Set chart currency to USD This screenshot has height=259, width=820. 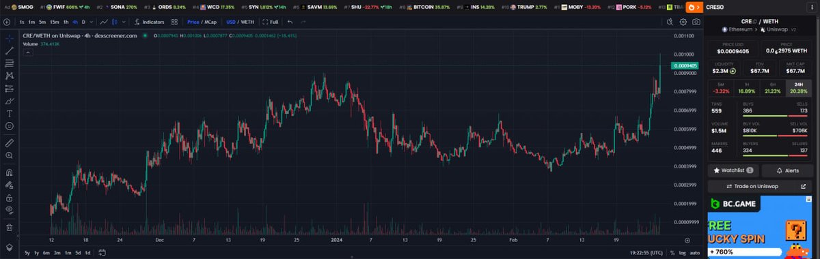click(x=231, y=22)
